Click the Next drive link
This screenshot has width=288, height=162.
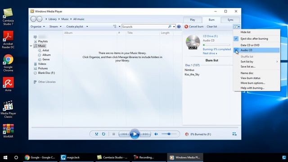pos(210,53)
